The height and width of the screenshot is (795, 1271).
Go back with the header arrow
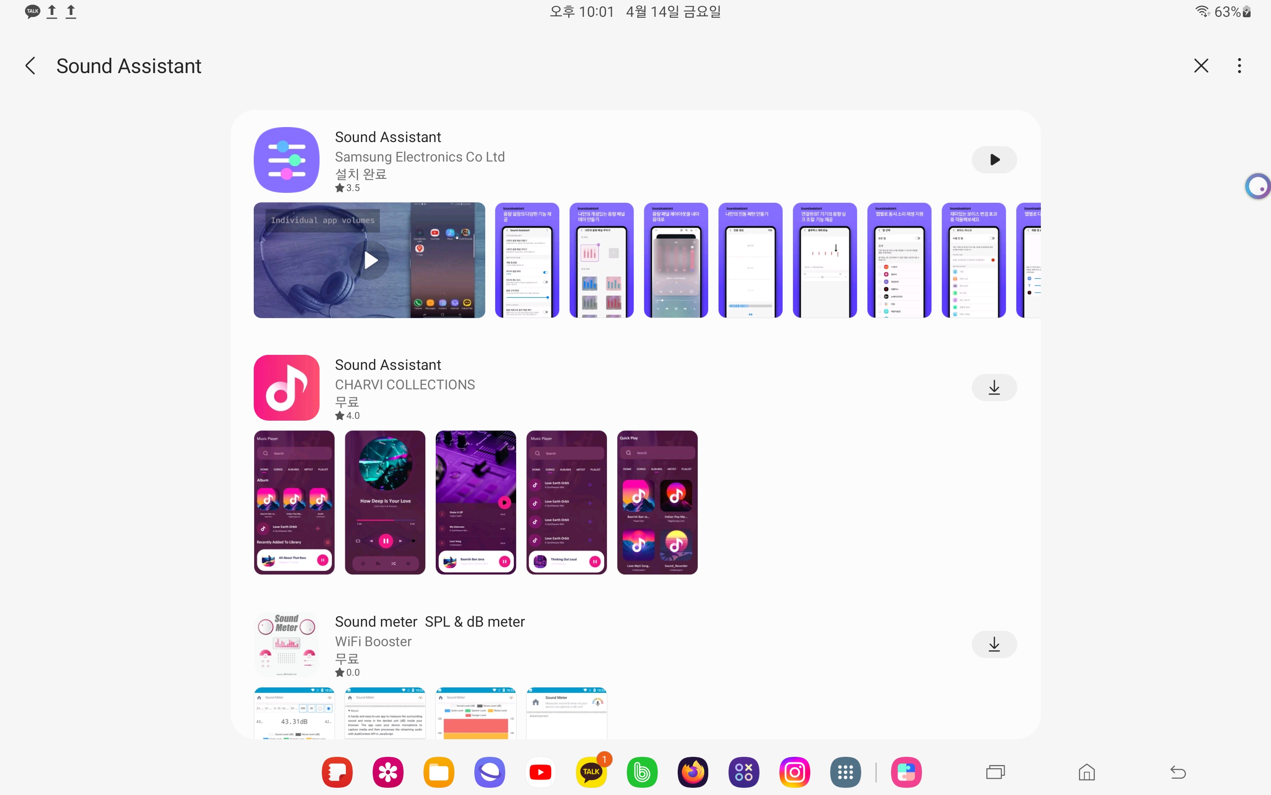30,66
